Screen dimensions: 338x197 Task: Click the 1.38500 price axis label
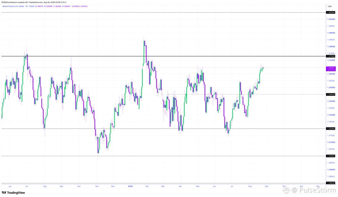331,40
